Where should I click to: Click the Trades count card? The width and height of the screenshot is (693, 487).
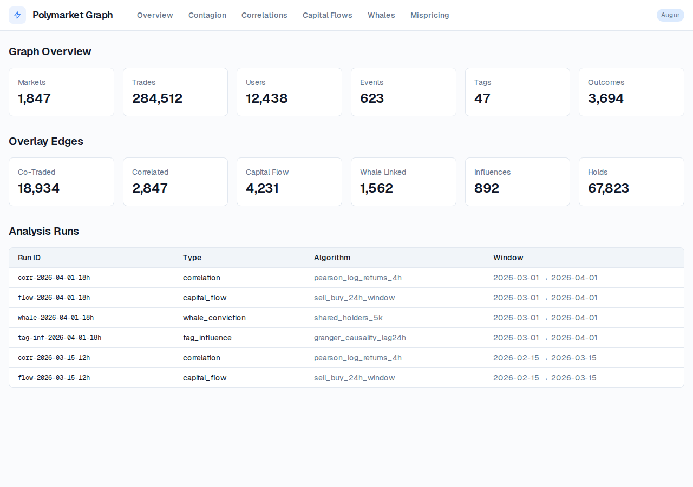(x=175, y=91)
